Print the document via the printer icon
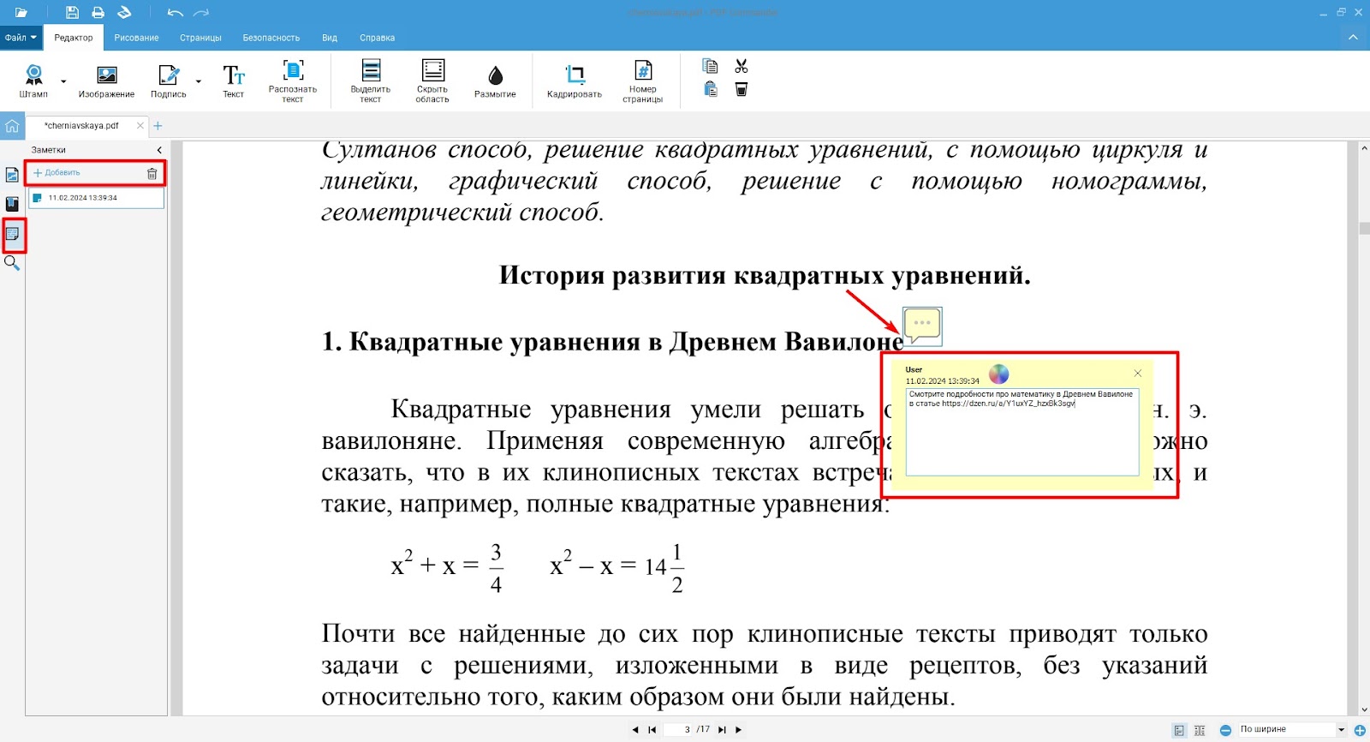The image size is (1370, 742). coord(98,13)
